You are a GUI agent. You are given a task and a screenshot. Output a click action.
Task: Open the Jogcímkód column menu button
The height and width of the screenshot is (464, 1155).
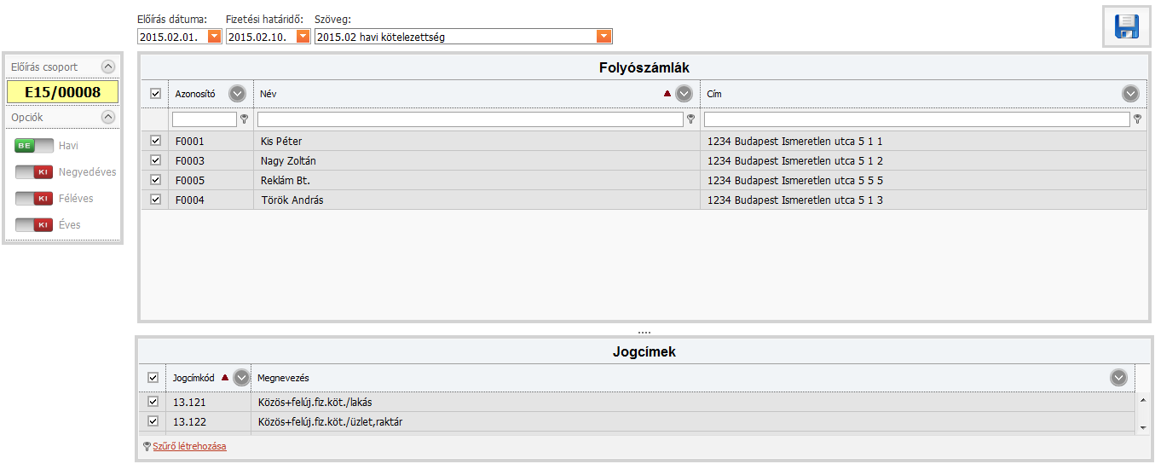point(241,377)
